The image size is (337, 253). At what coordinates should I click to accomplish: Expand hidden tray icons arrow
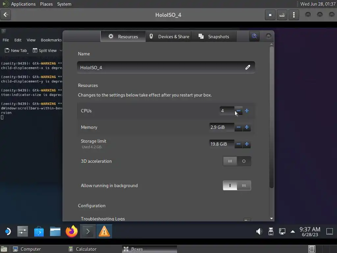tap(293, 232)
